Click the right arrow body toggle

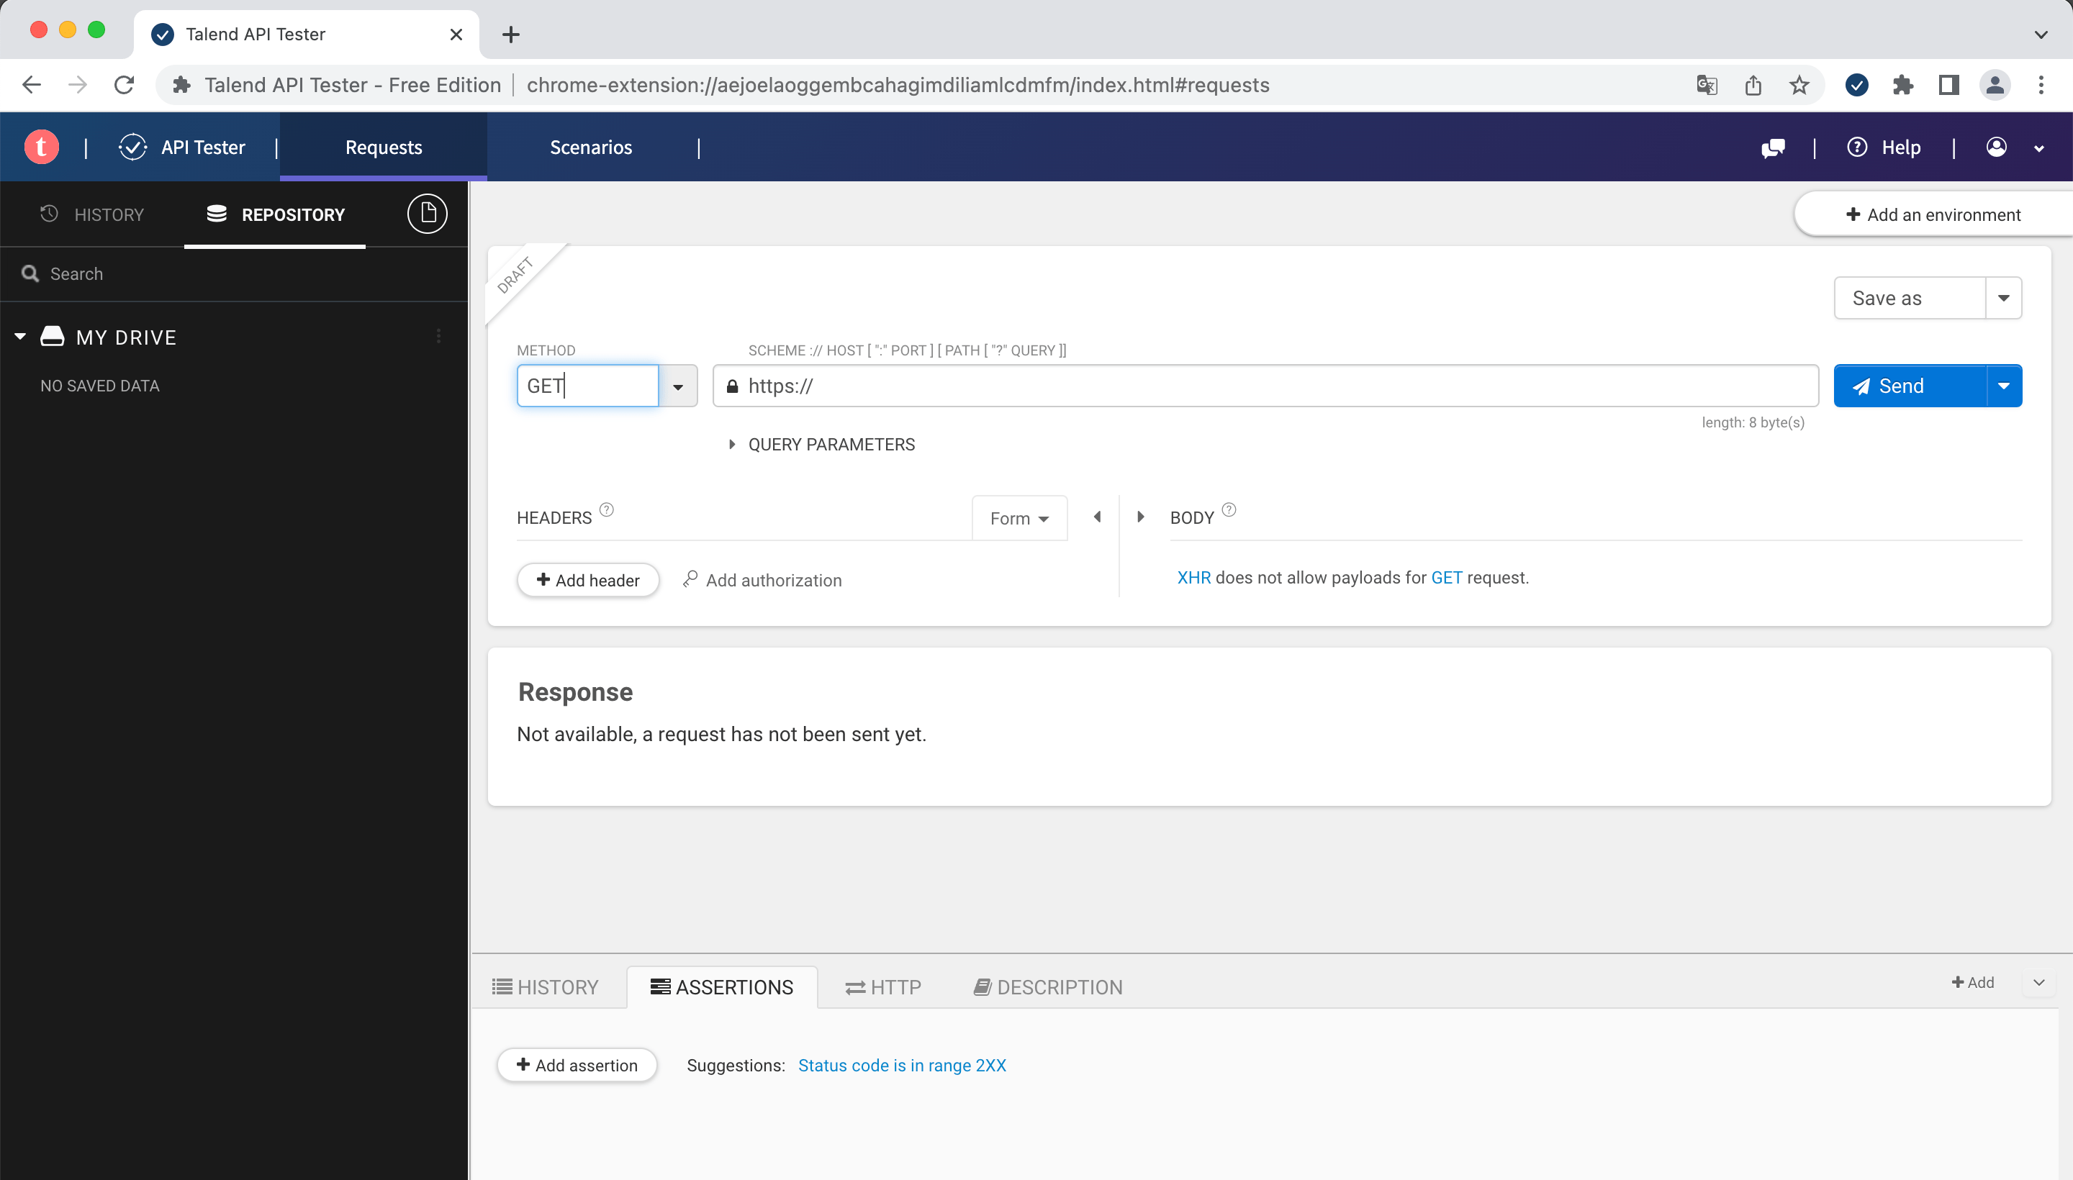pyautogui.click(x=1142, y=515)
